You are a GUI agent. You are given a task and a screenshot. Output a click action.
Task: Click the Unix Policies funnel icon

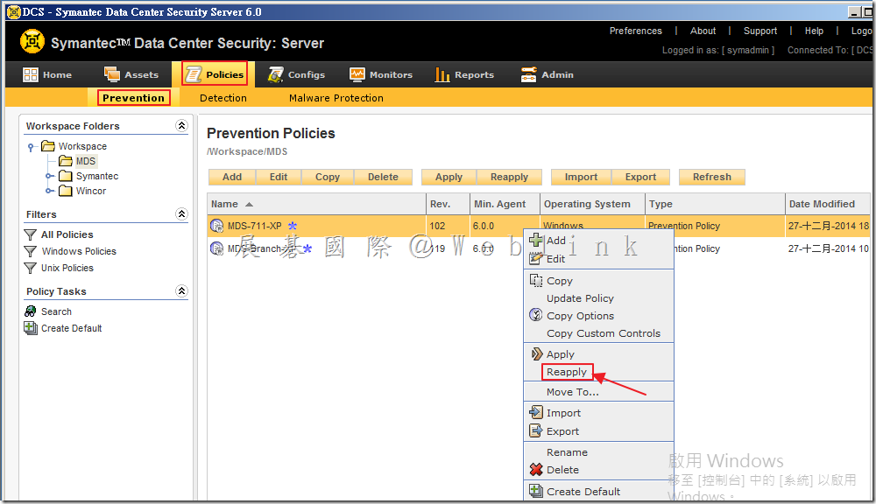(x=30, y=269)
